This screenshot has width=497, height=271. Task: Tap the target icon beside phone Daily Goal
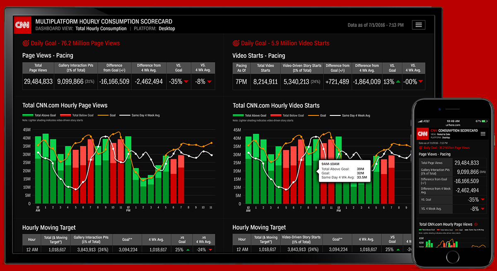[421, 147]
